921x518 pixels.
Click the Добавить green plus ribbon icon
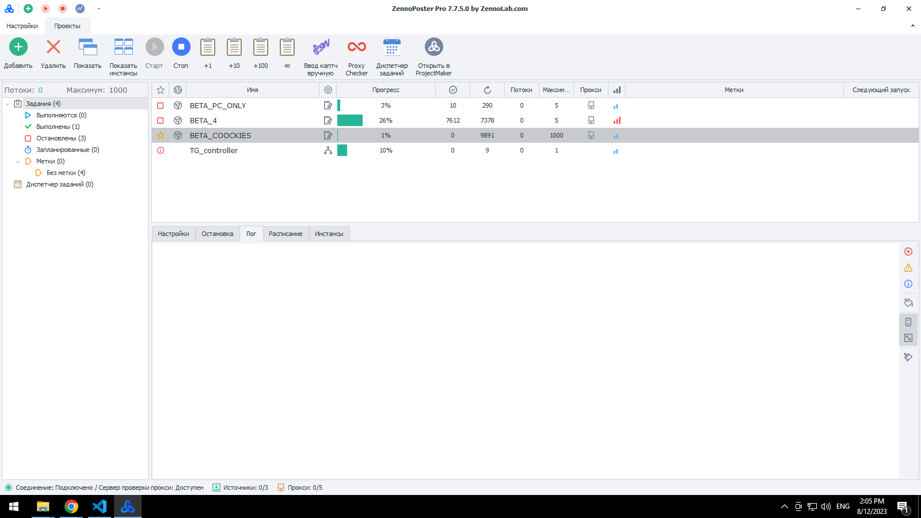pos(18,47)
